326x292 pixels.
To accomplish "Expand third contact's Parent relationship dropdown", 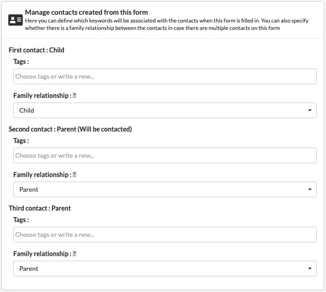I will 165,269.
